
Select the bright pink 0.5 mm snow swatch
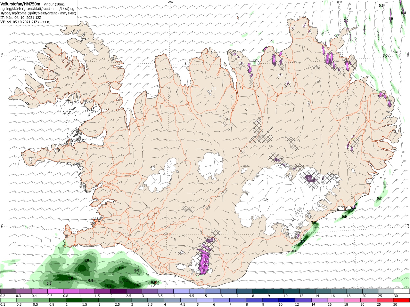[55, 291]
